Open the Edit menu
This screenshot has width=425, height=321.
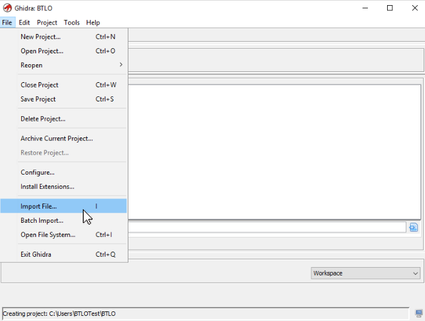tap(24, 22)
